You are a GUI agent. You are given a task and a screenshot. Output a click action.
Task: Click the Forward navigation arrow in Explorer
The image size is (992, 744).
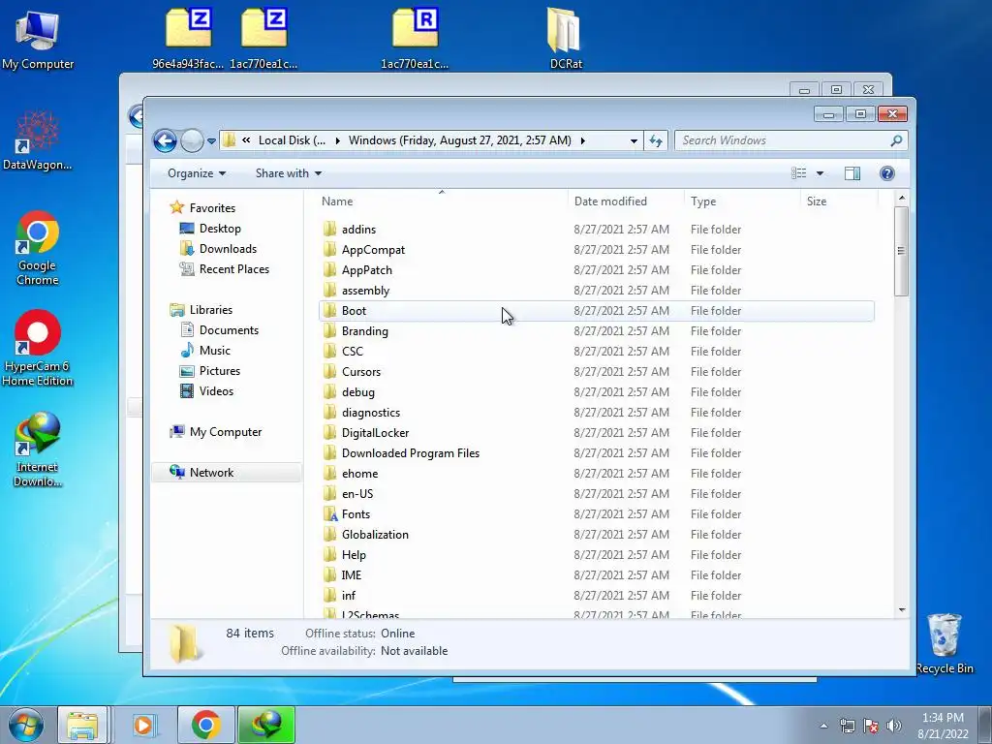tap(193, 140)
